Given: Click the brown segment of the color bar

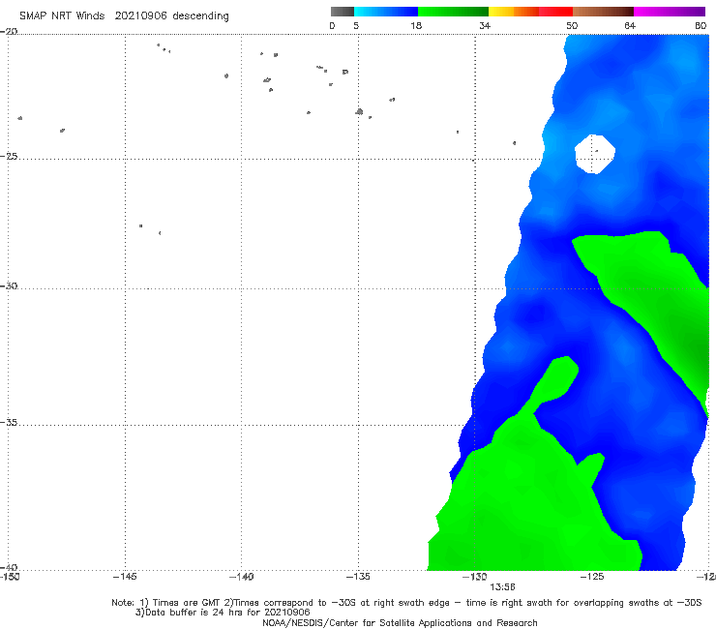Looking at the screenshot, I should [x=603, y=12].
